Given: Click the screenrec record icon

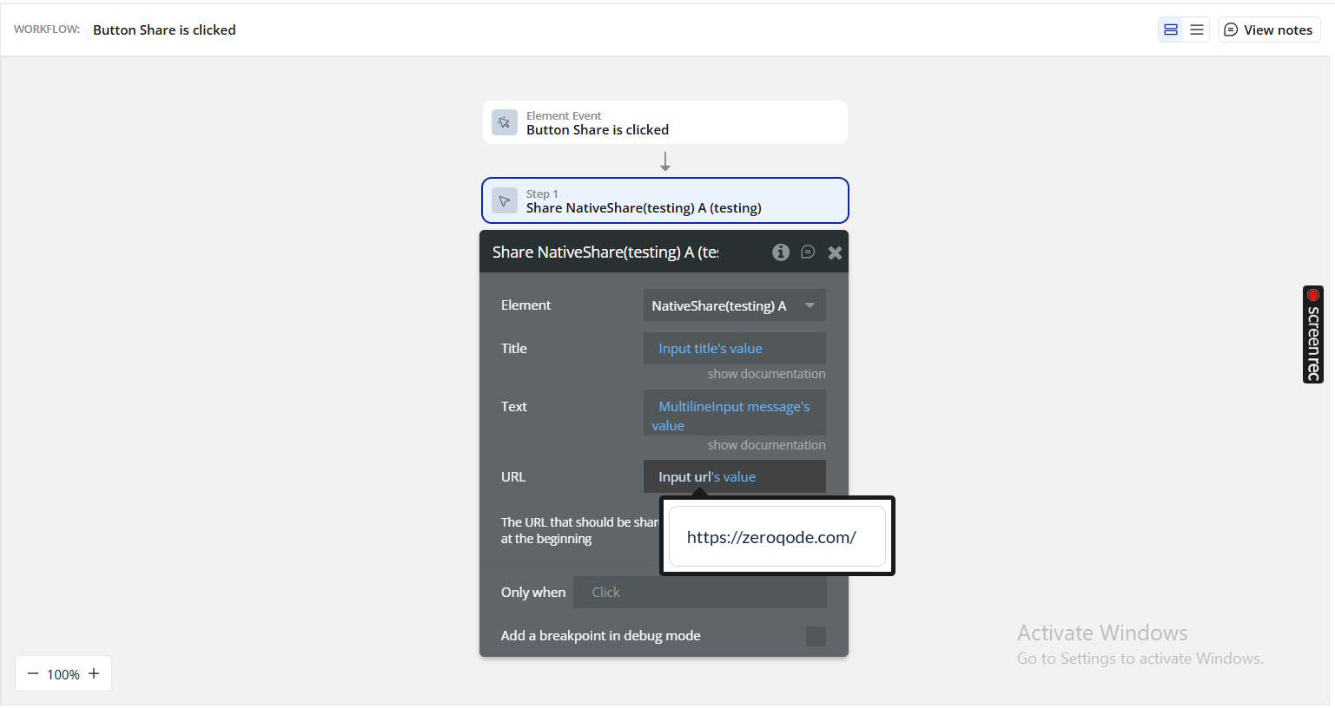Looking at the screenshot, I should pos(1312,296).
